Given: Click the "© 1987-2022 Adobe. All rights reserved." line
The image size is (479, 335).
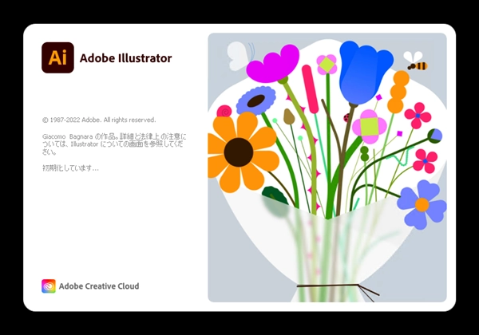Looking at the screenshot, I should coord(99,120).
